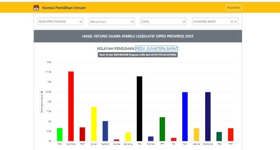Image resolution: width=280 pixels, height=150 pixels.
Task: Select the yellow Golkar bar
Action: pyautogui.click(x=94, y=124)
